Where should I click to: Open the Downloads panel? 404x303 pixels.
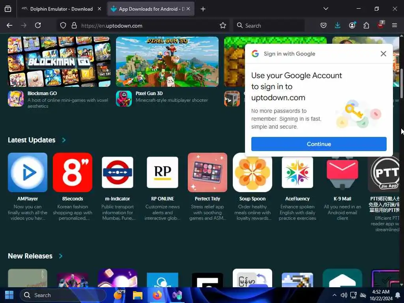pyautogui.click(x=338, y=26)
